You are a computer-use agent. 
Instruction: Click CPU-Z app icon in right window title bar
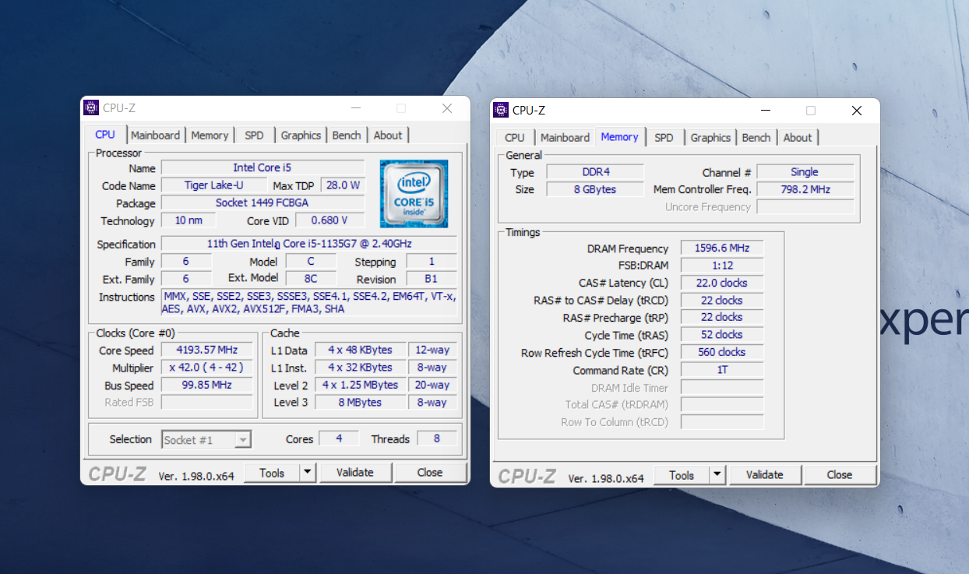[x=501, y=110]
